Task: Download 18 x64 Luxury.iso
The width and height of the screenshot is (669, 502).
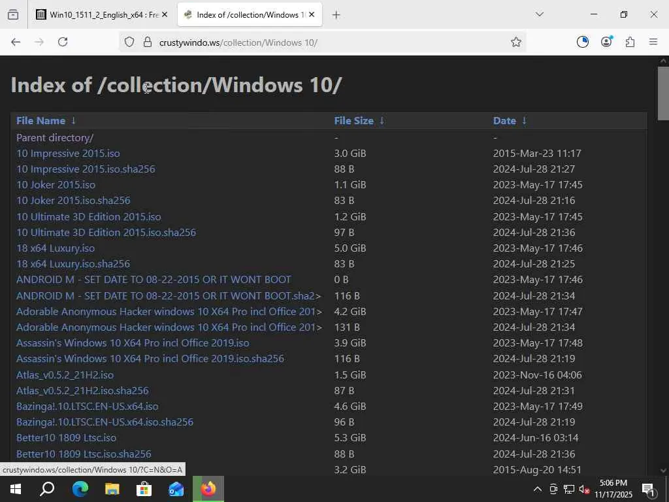Action: 56,248
